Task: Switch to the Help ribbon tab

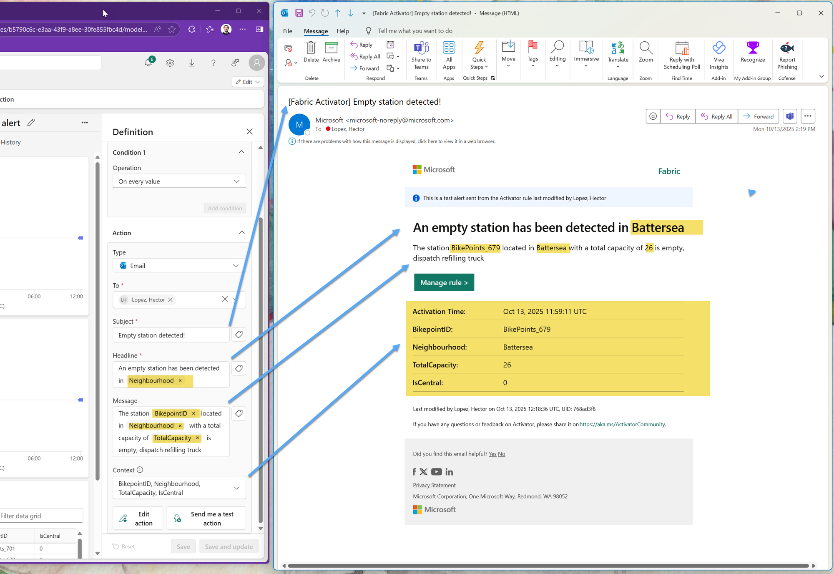Action: (342, 31)
